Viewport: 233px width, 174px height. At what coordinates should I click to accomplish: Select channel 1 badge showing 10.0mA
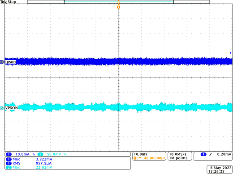[x=9, y=154]
